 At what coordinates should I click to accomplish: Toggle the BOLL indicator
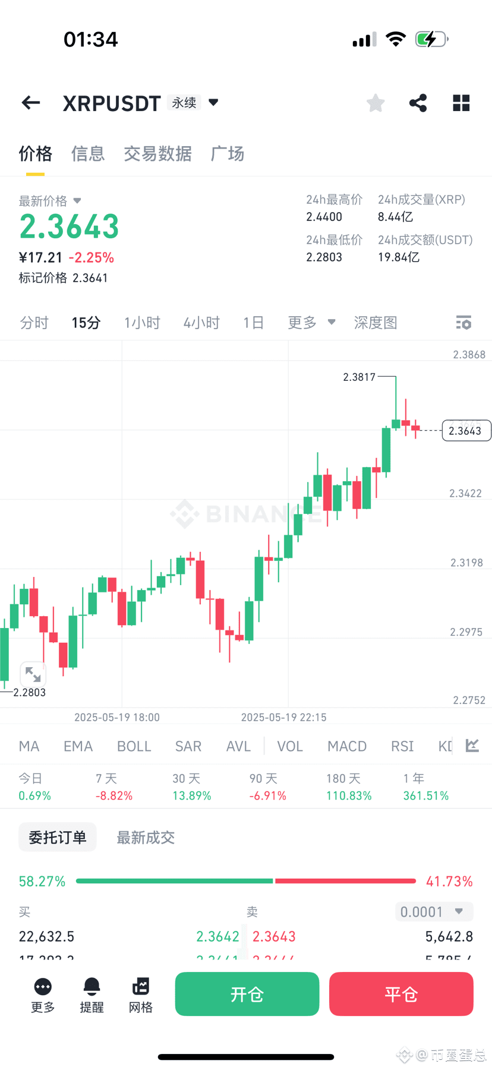(134, 746)
